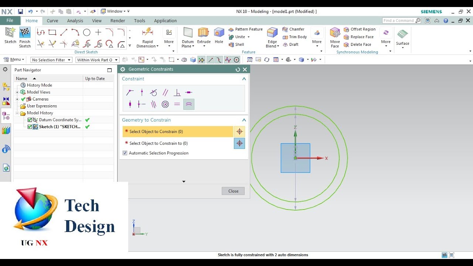Choose the Equal Length constraint icon

pos(177,104)
